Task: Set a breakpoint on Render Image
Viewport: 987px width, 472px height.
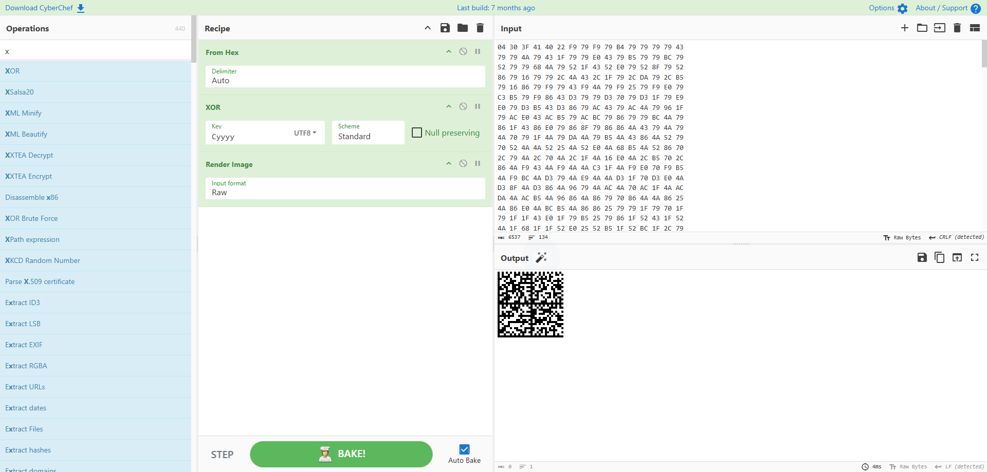Action: 478,164
